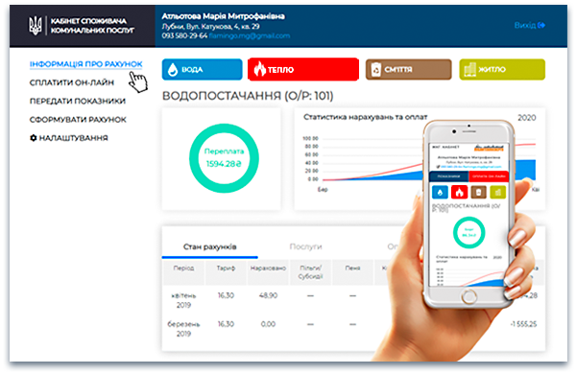Open СФОРМУВАТИ РАХУНОК menu item
Screen dimensions: 576x374
(78, 120)
